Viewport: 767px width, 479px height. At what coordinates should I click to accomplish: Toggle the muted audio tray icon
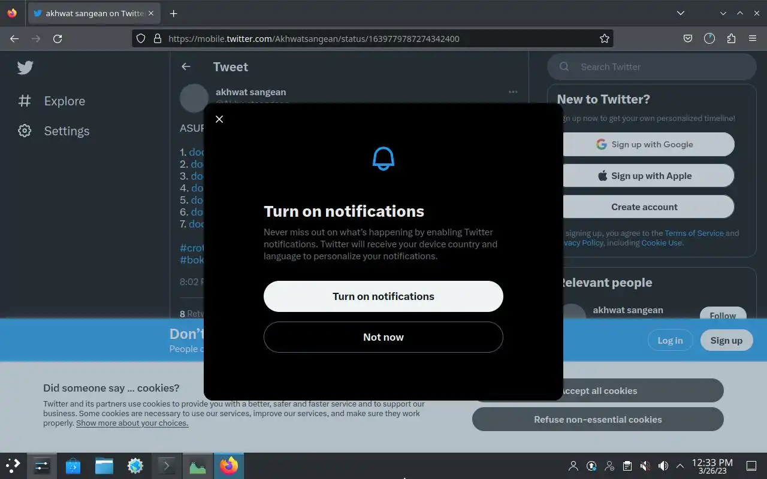pos(645,466)
